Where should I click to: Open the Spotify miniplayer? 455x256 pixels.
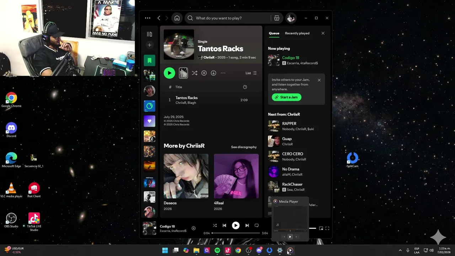click(x=321, y=228)
